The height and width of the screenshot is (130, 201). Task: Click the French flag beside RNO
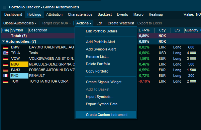point(6,76)
